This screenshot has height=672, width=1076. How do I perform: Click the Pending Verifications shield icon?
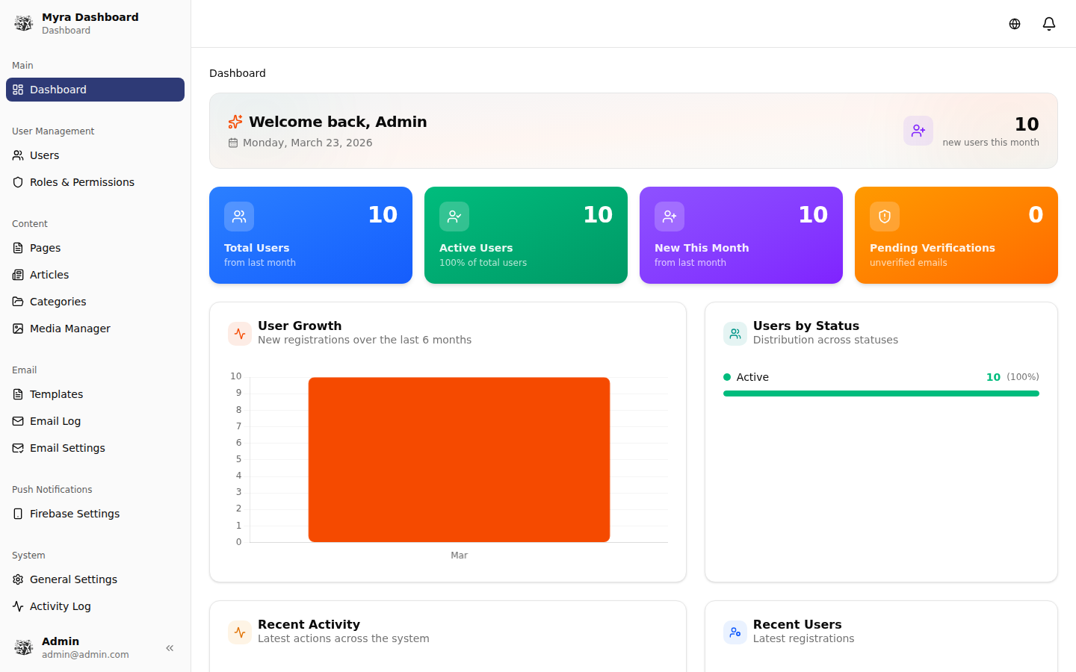885,217
